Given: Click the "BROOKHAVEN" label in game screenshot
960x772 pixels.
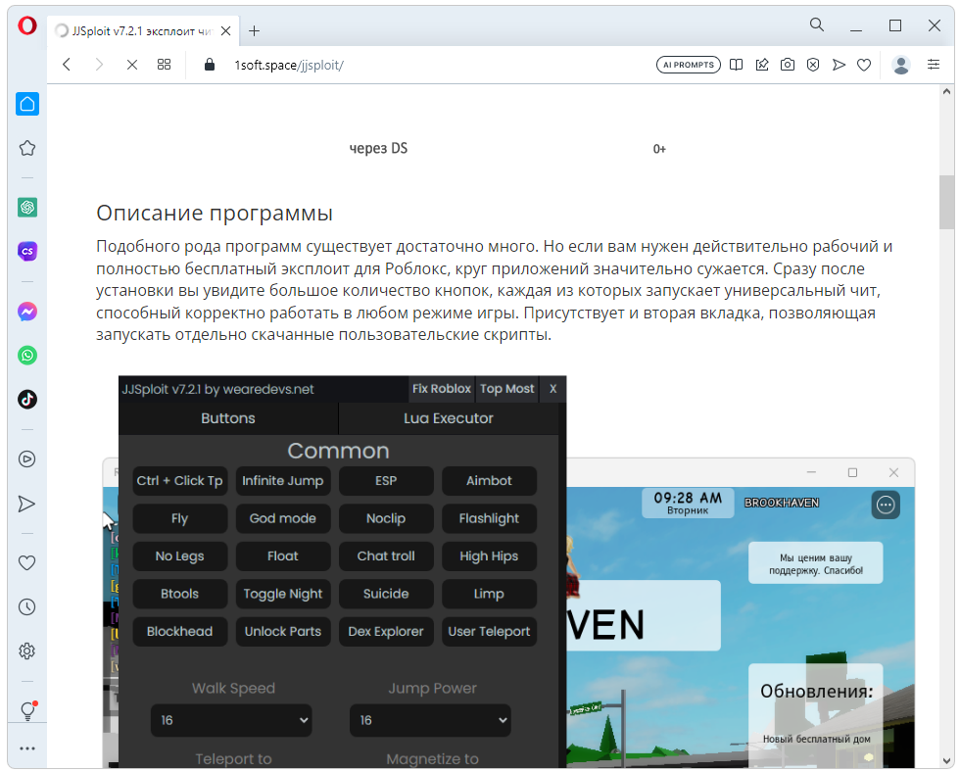Looking at the screenshot, I should pyautogui.click(x=782, y=503).
